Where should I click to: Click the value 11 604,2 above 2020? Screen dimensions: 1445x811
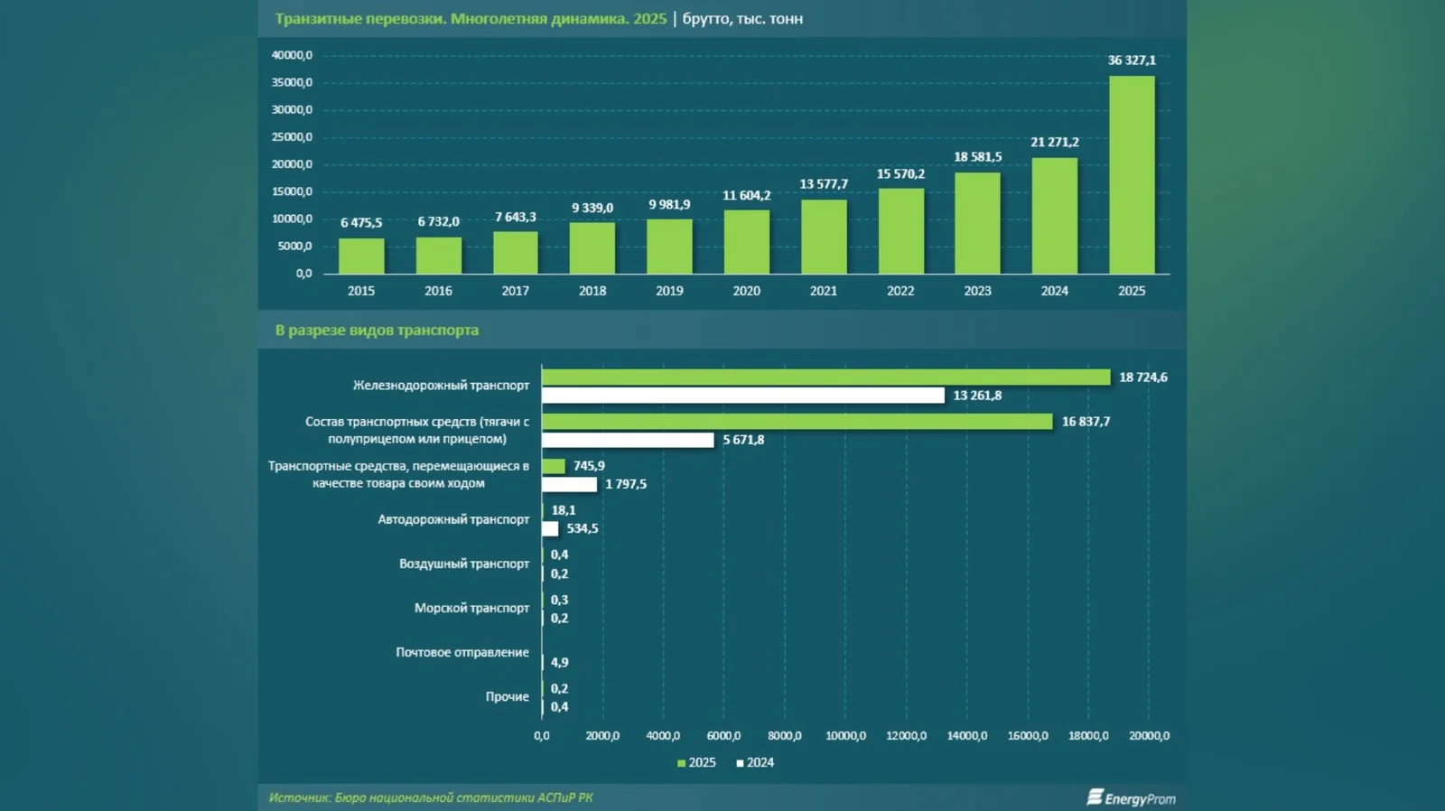point(747,195)
